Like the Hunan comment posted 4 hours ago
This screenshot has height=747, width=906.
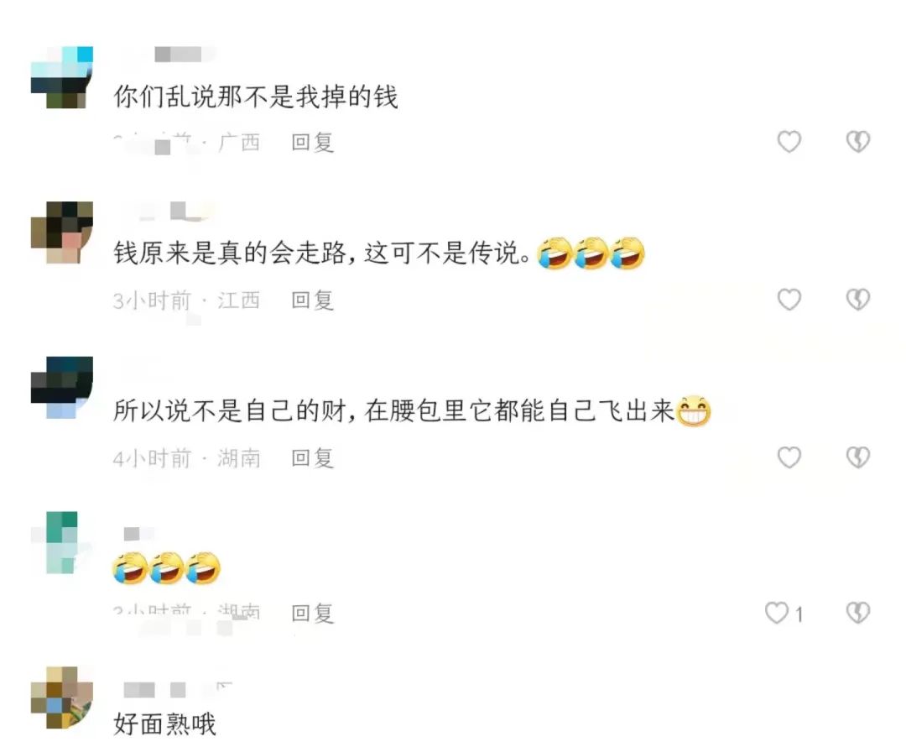pyautogui.click(x=789, y=457)
